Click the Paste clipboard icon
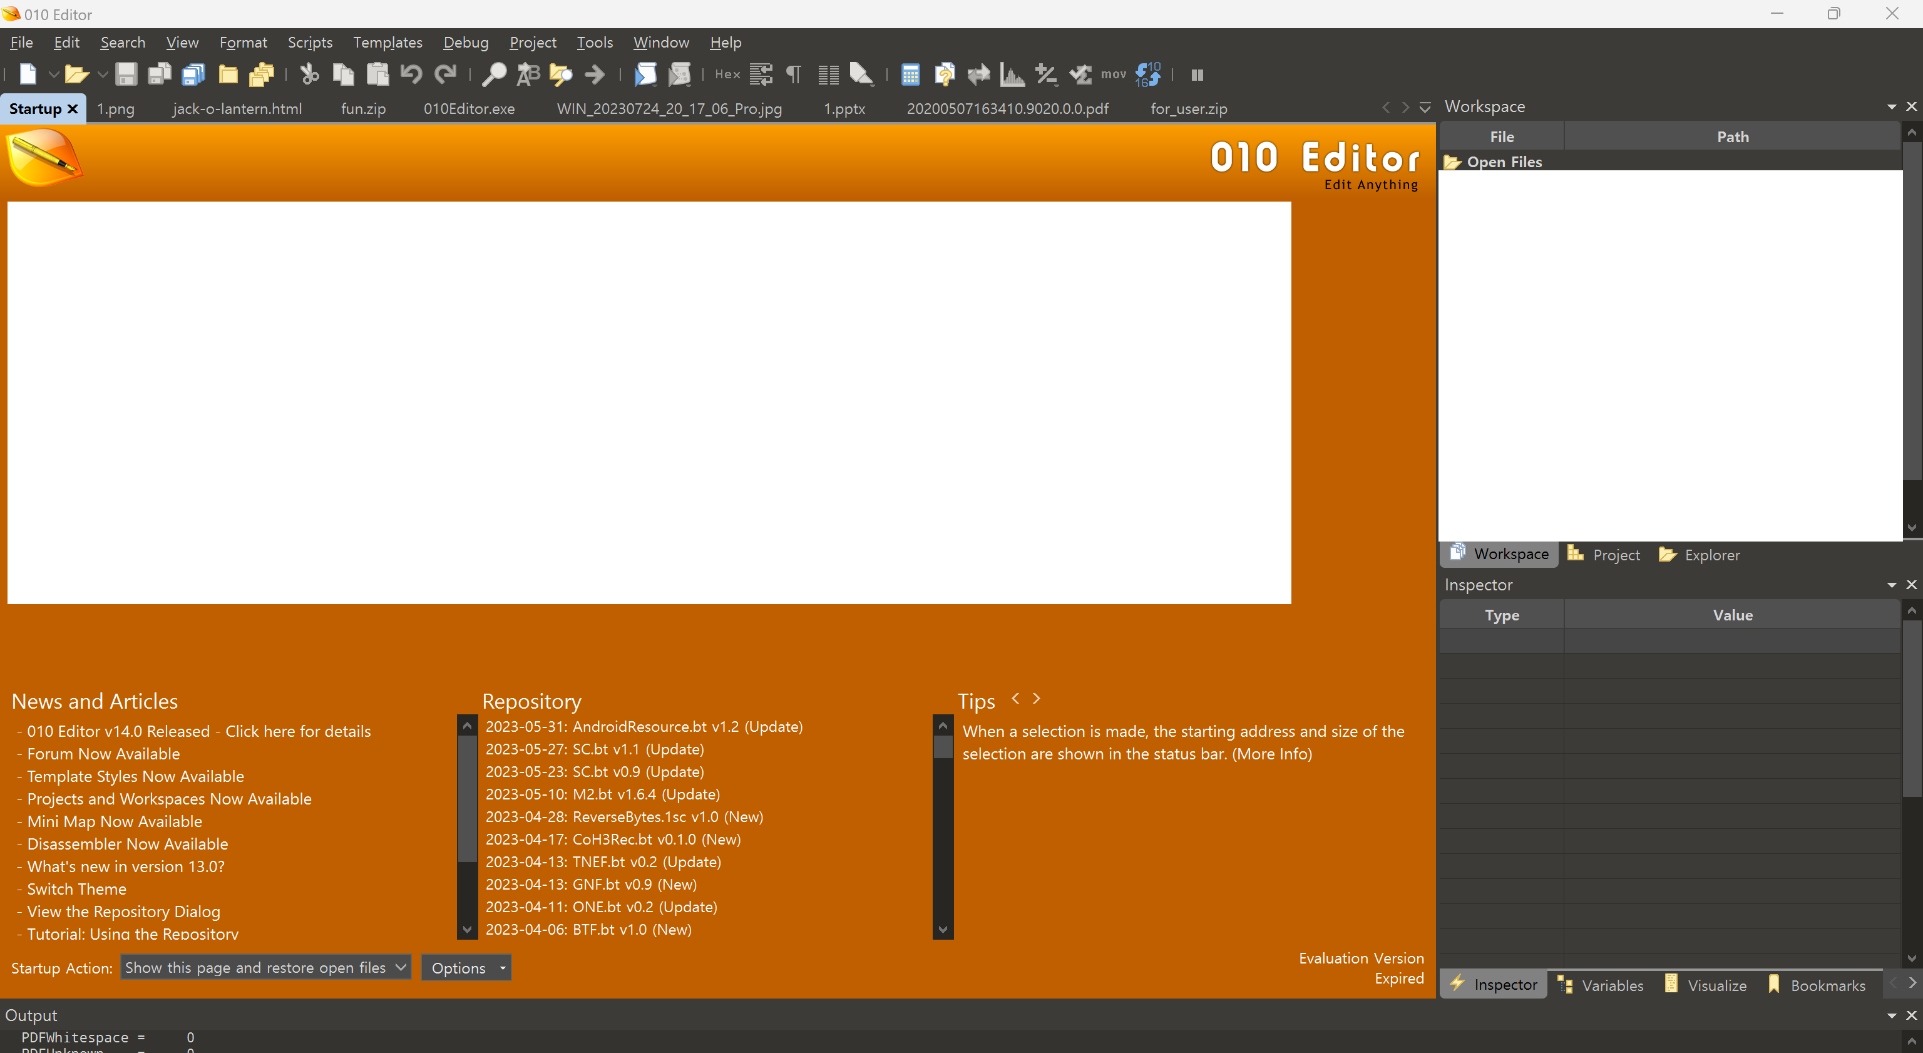The width and height of the screenshot is (1923, 1053). pyautogui.click(x=377, y=74)
